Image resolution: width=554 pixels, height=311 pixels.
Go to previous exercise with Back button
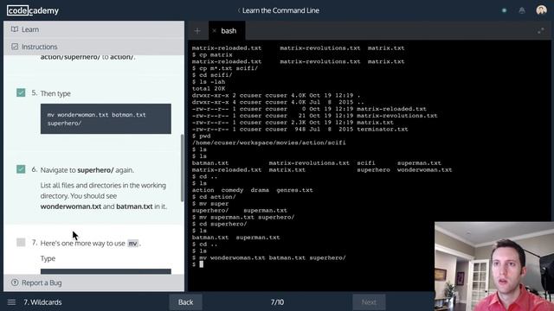pyautogui.click(x=185, y=302)
